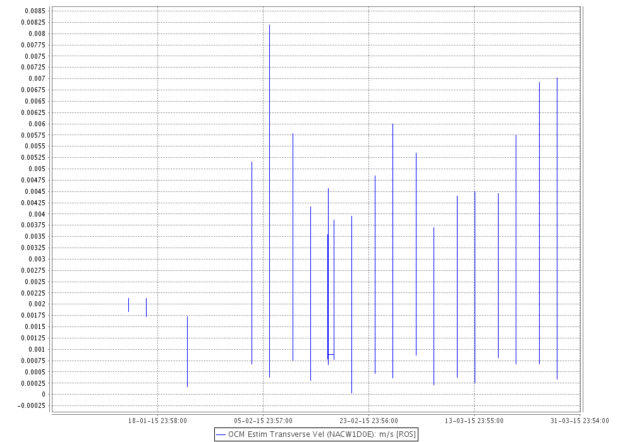Click the zero label on the y-axis
Viewport: 632px width, 442px height.
44,394
